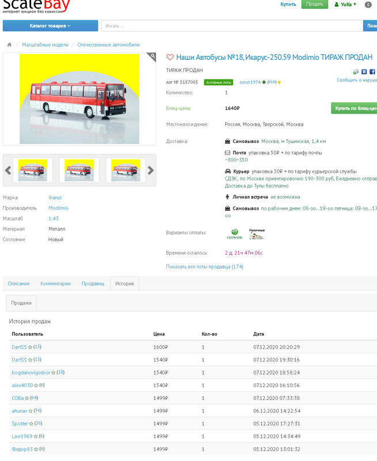Click the Купить по блиц-цене button
Image resolution: width=377 pixels, height=461 pixels.
(354, 108)
